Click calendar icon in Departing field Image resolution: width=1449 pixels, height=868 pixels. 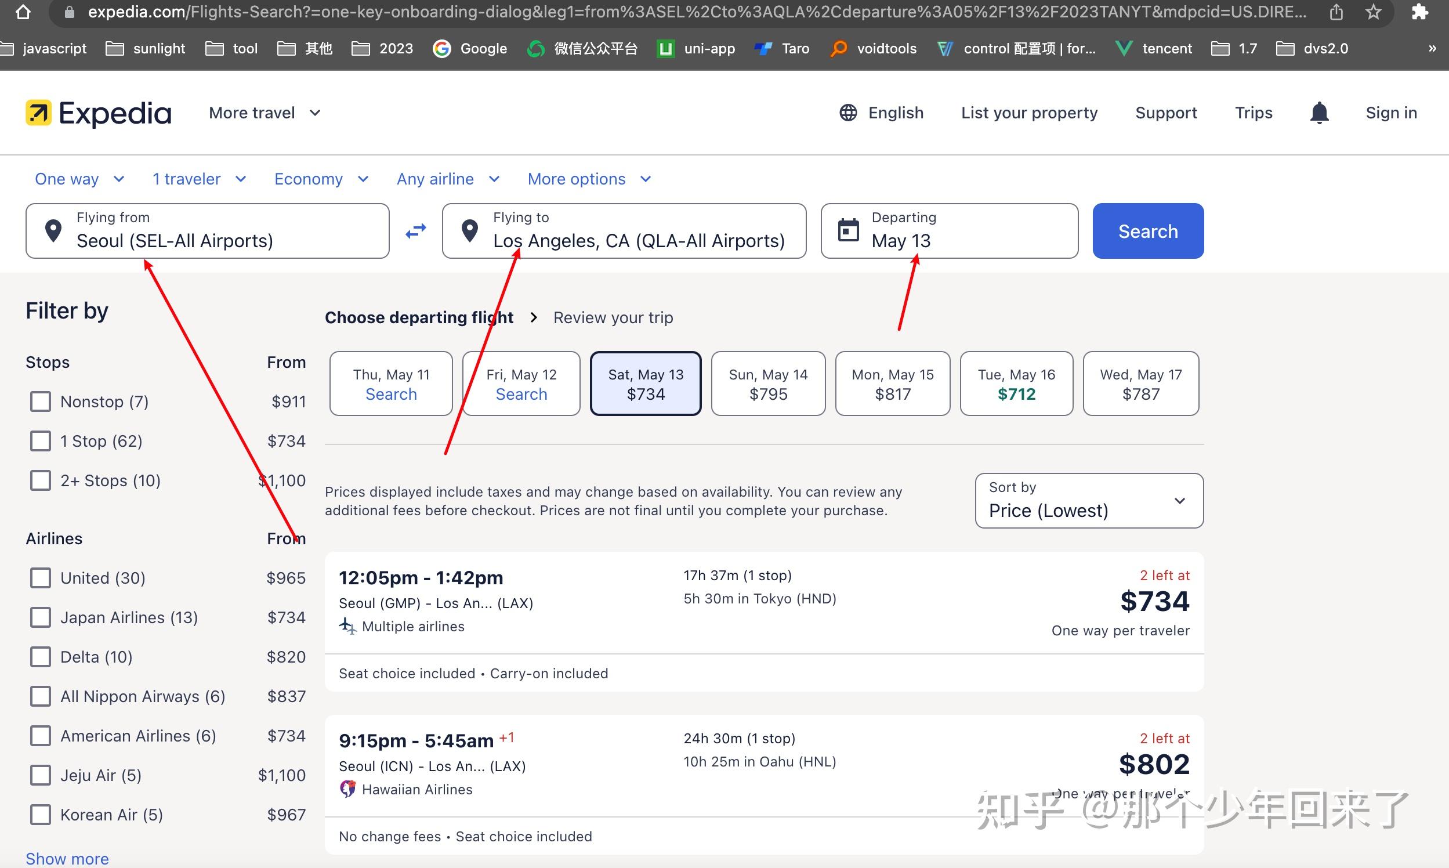click(x=848, y=230)
